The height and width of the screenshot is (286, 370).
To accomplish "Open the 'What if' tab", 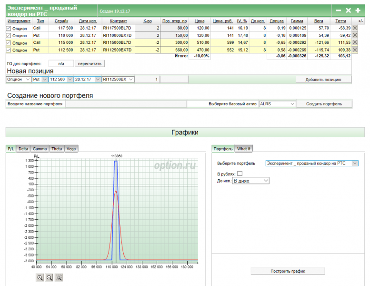I will tap(244, 149).
